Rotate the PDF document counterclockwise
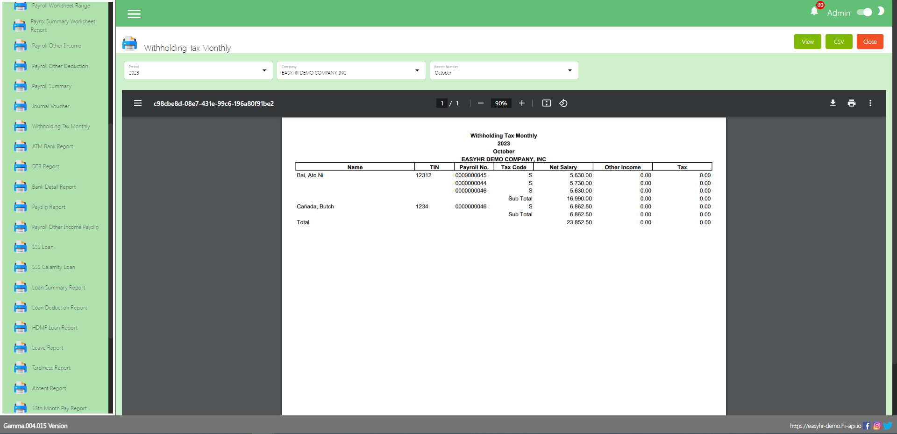 563,103
